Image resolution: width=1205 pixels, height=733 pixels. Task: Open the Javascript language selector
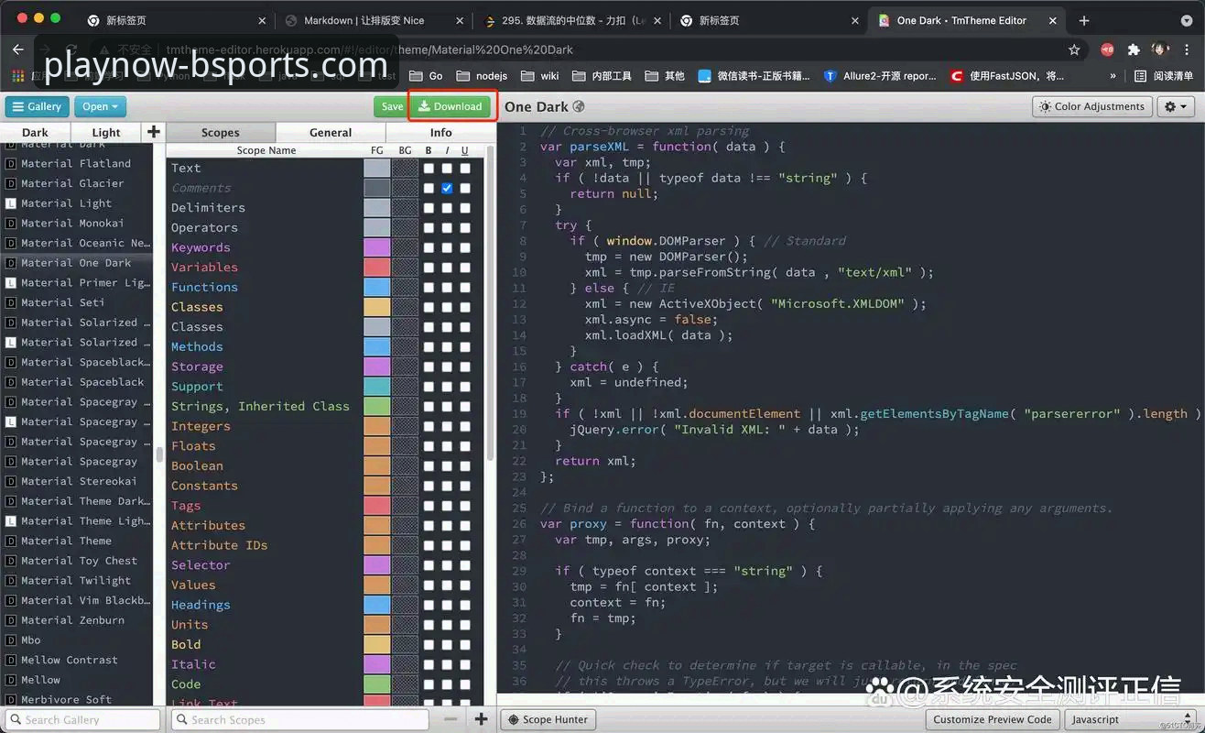(x=1096, y=719)
